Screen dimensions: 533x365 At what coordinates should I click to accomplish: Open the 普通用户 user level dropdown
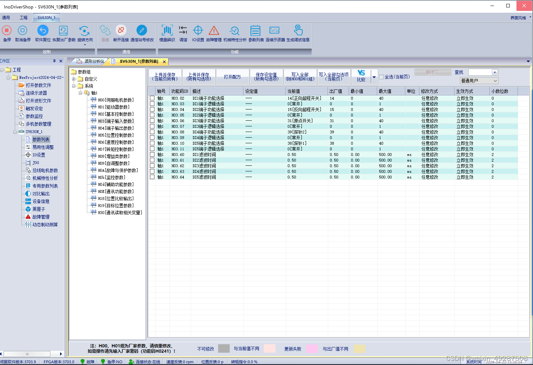coord(479,81)
